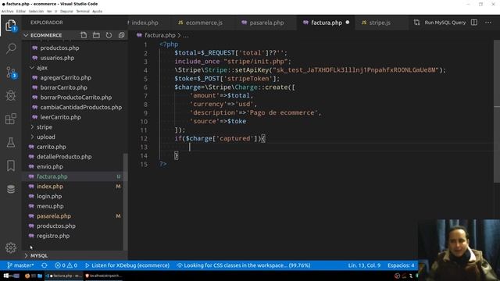This screenshot has width=500, height=281.
Task: Open the Explorer view in activity bar
Action: (11, 25)
